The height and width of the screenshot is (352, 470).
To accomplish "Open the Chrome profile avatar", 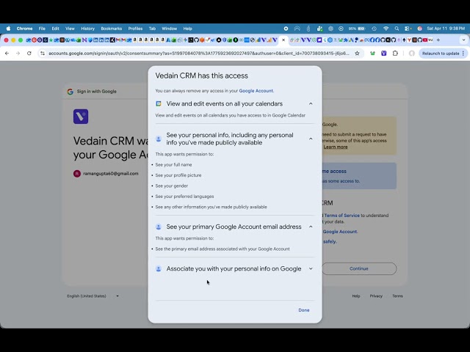I will (412, 54).
